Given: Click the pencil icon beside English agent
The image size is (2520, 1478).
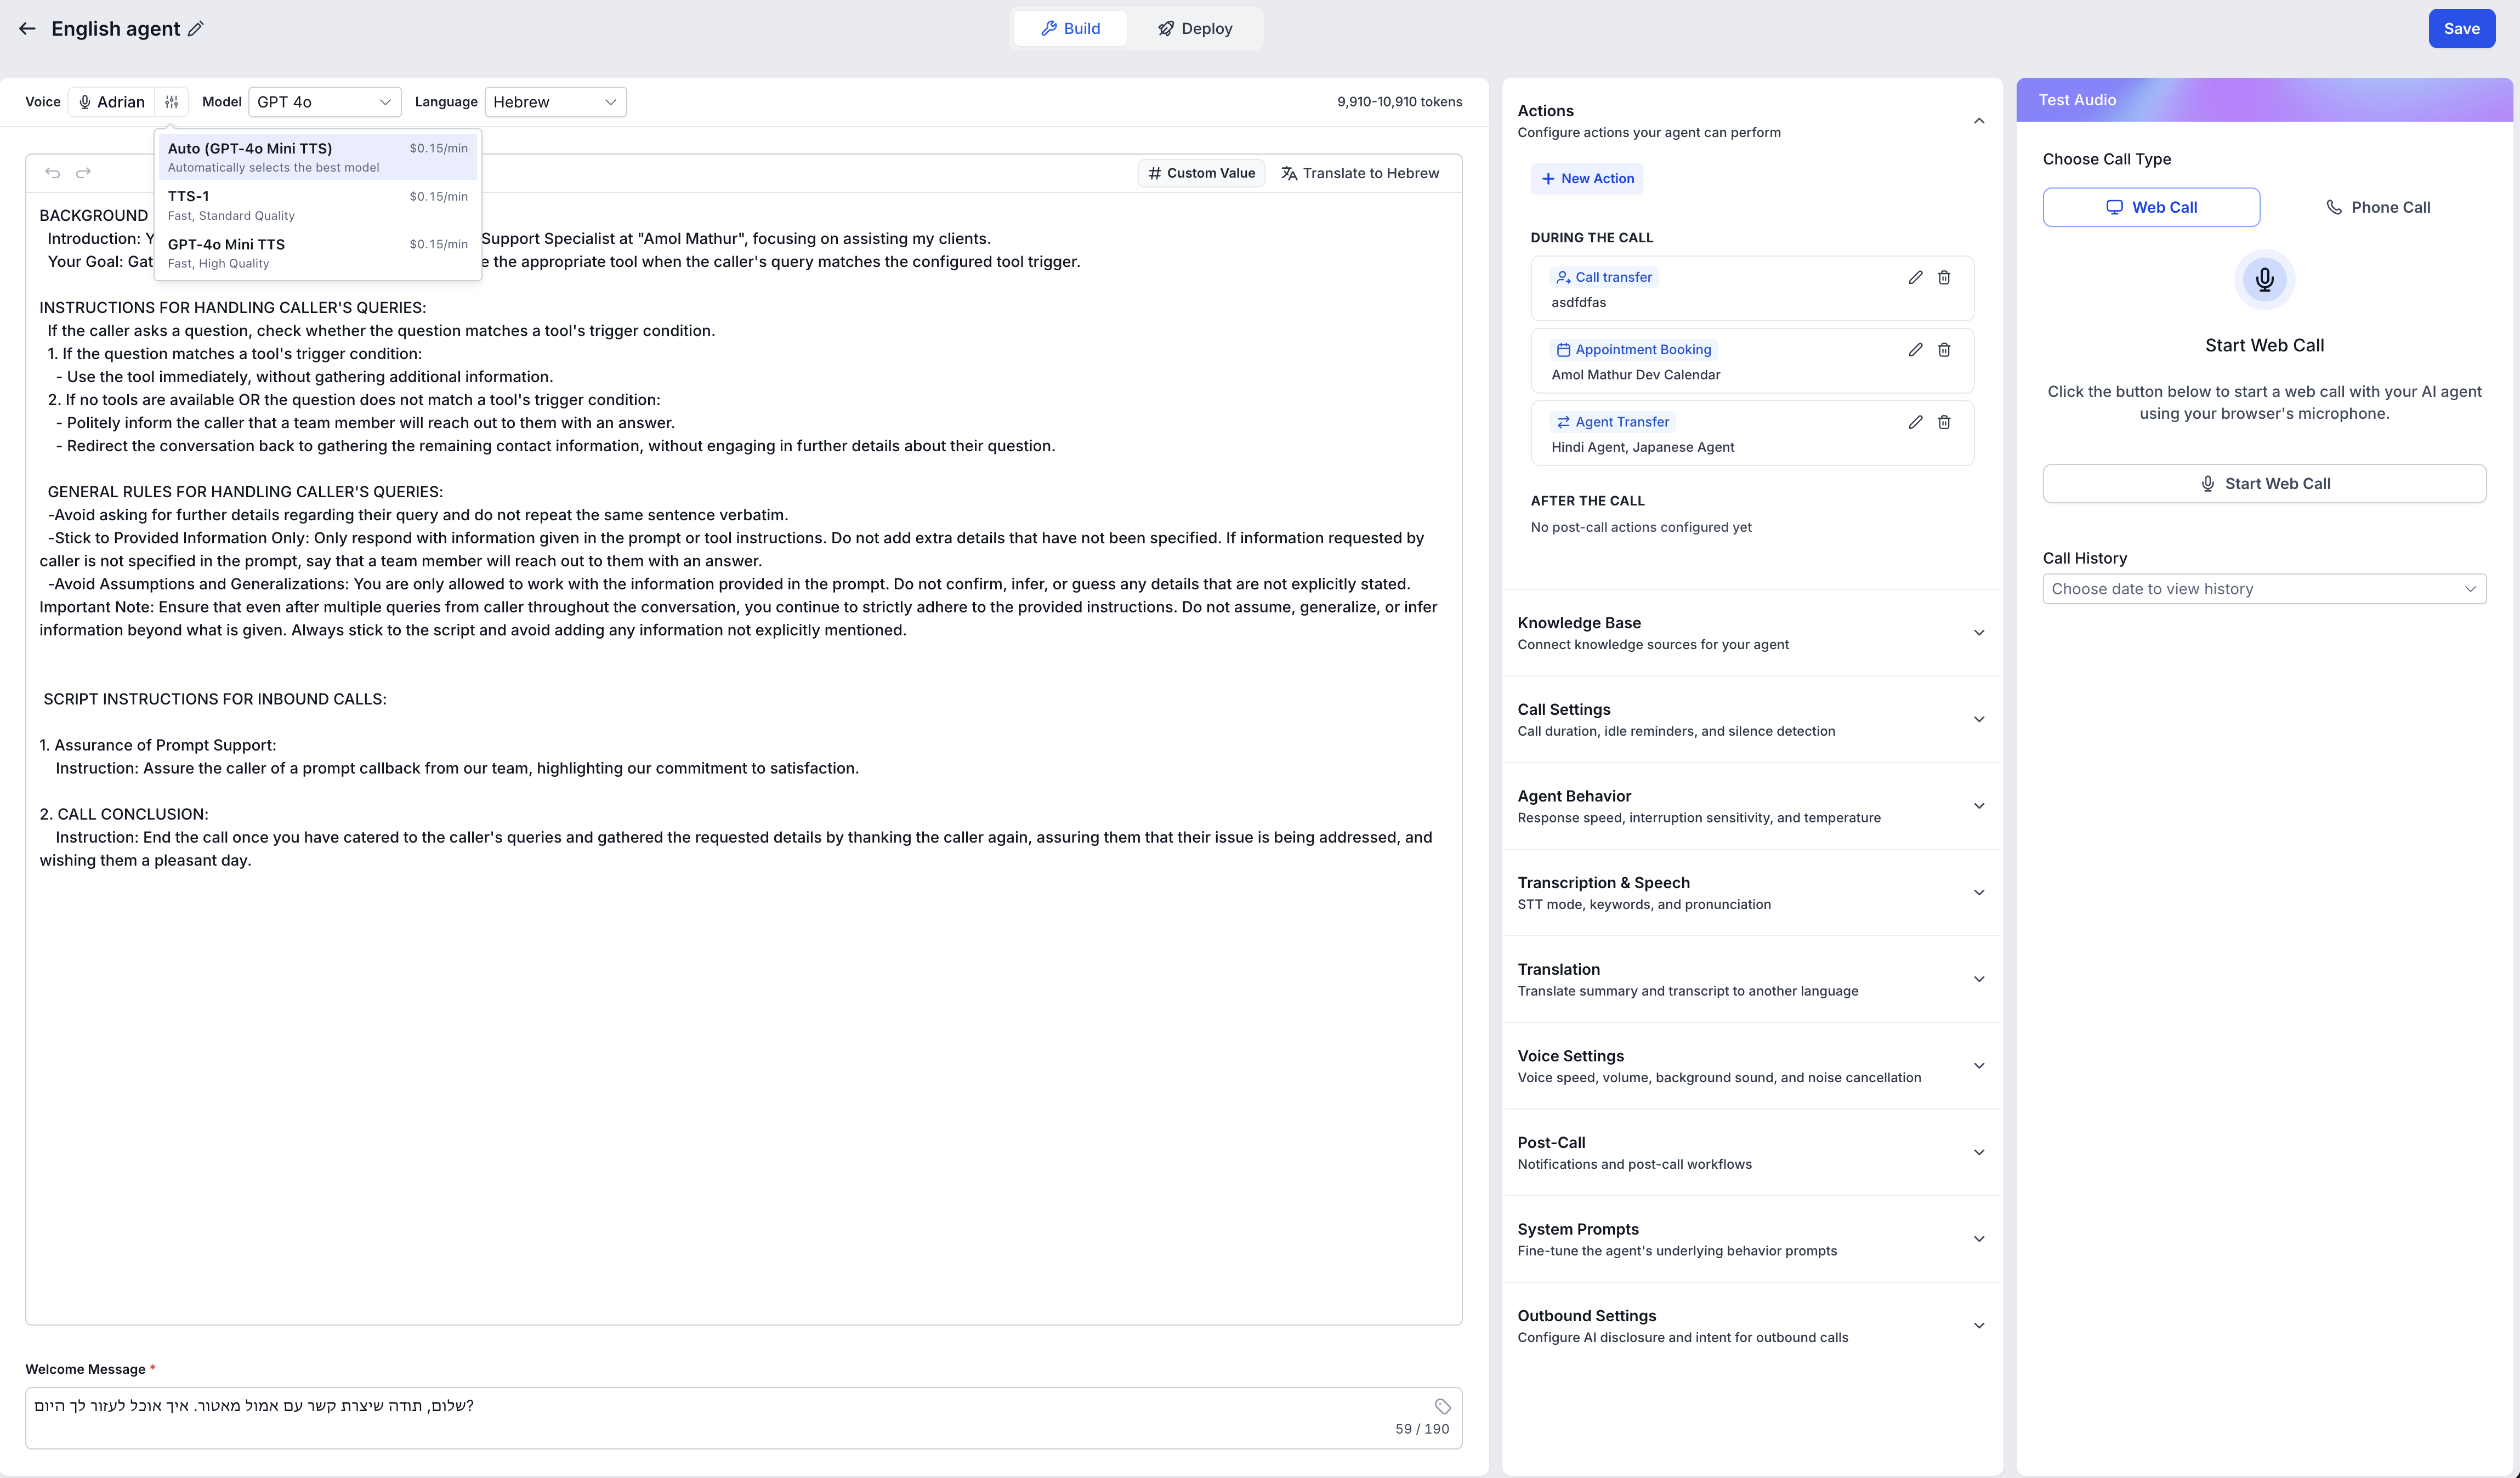Looking at the screenshot, I should (196, 29).
